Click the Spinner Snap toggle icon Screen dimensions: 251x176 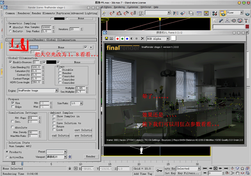point(133,13)
